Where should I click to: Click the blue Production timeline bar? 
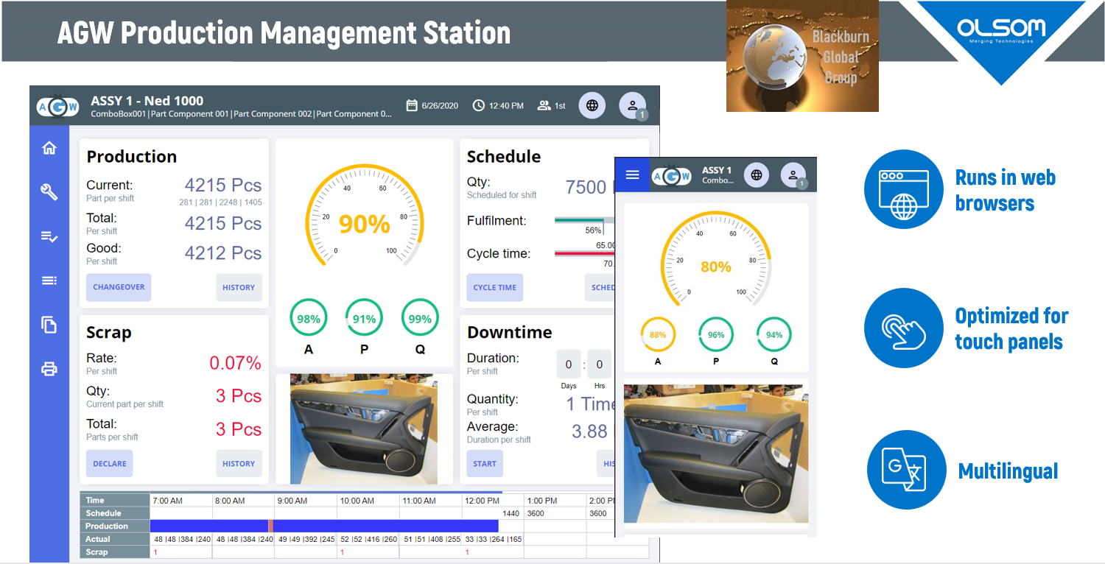click(324, 526)
